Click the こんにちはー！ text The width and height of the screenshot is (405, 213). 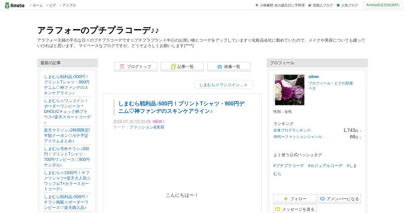point(182,195)
